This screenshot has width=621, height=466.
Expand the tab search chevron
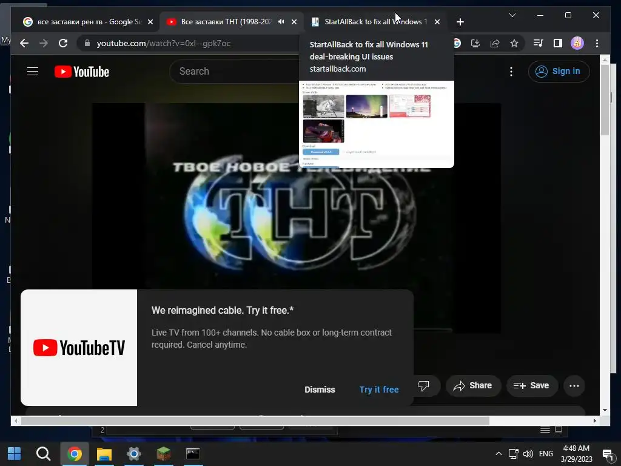[512, 15]
